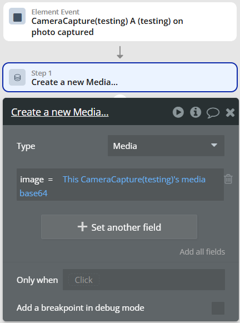Click Set another field button
The height and width of the screenshot is (323, 240).
click(x=119, y=227)
